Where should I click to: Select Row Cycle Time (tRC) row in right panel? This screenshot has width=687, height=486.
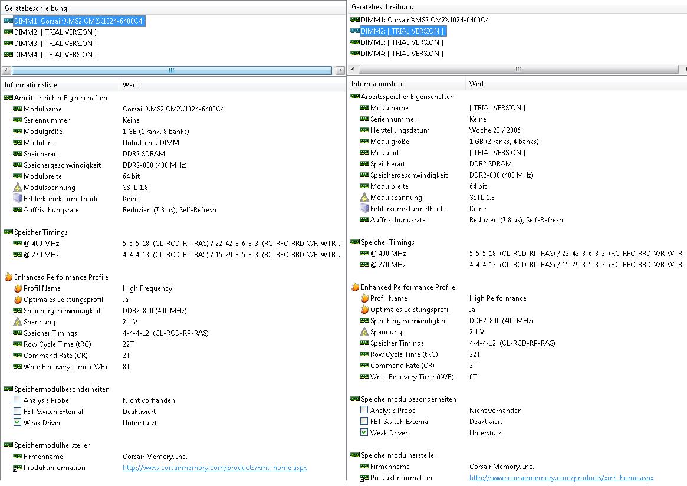point(420,354)
